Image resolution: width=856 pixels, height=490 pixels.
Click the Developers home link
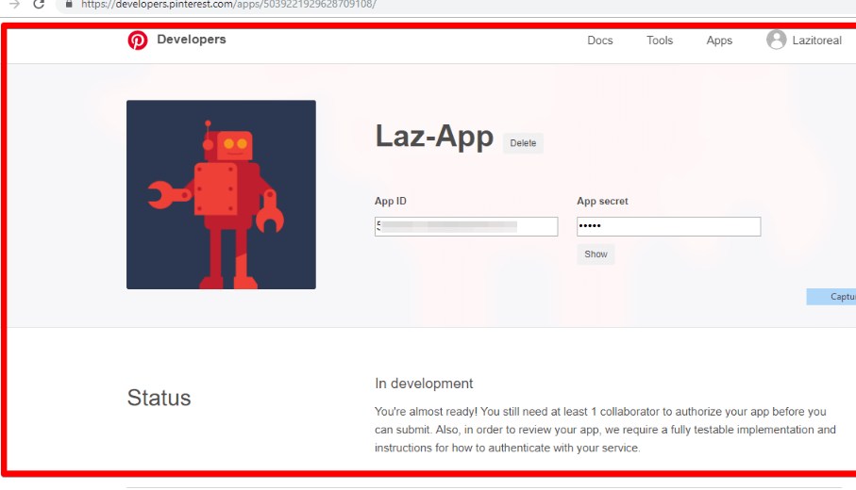coord(191,40)
